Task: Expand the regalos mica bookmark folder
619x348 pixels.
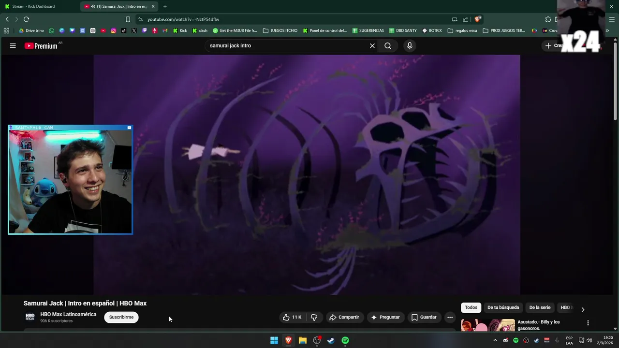Action: click(x=462, y=30)
